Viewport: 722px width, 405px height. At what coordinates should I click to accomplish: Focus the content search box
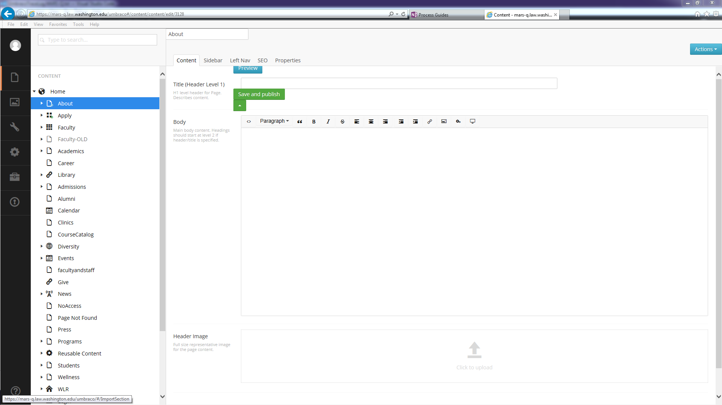point(97,40)
